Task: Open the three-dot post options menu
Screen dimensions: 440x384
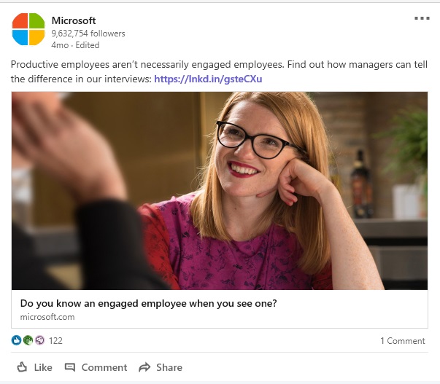Action: pos(422,18)
